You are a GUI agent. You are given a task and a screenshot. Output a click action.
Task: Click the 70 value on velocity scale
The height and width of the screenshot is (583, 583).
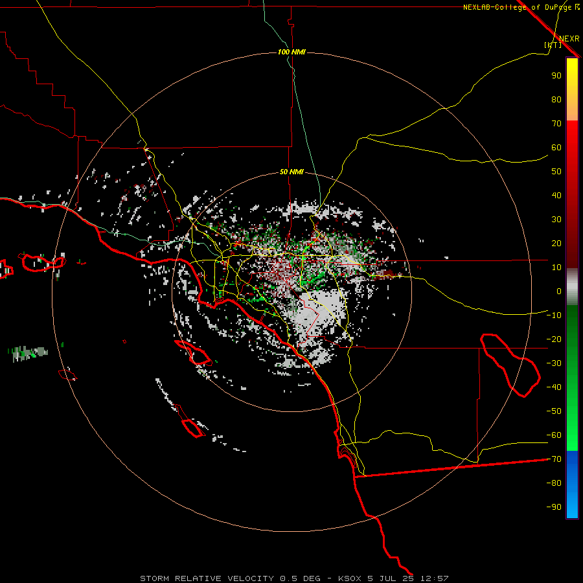pos(556,124)
